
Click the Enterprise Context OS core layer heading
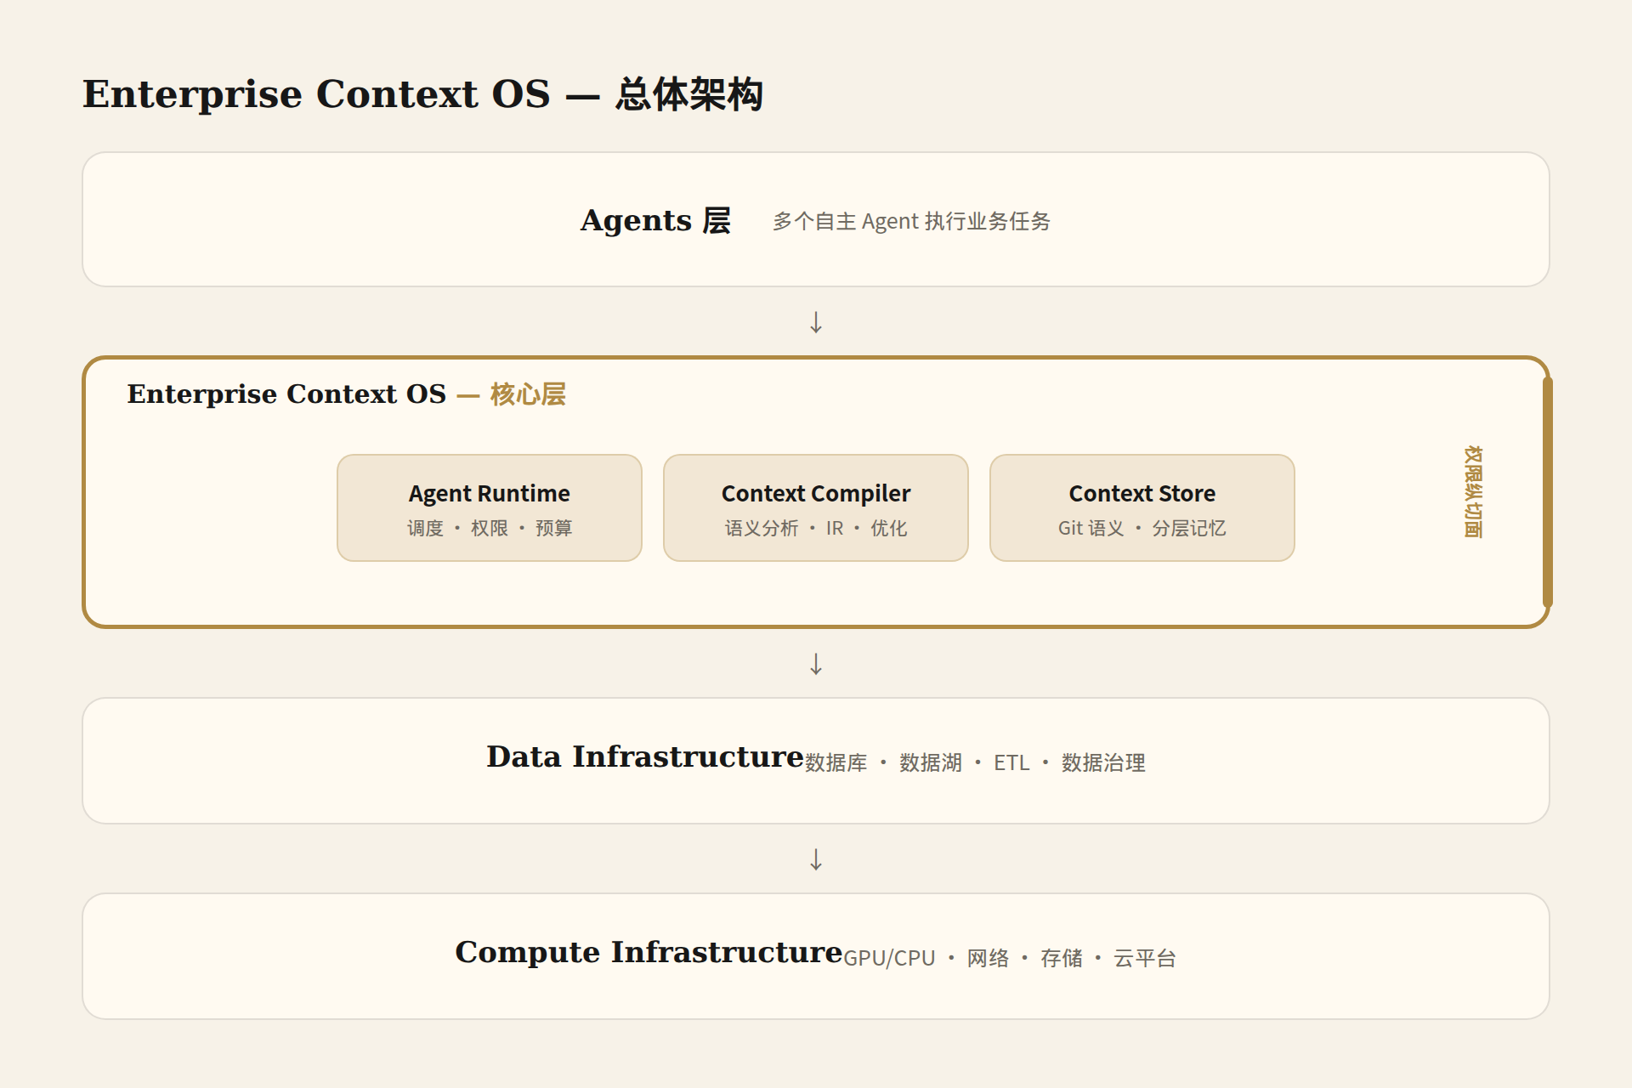(x=346, y=394)
